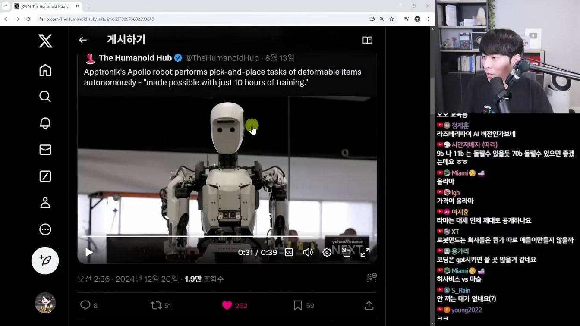Viewport: 580px width, 326px height.
Task: Open the Grok explain icon beside view count
Action: pyautogui.click(x=372, y=278)
